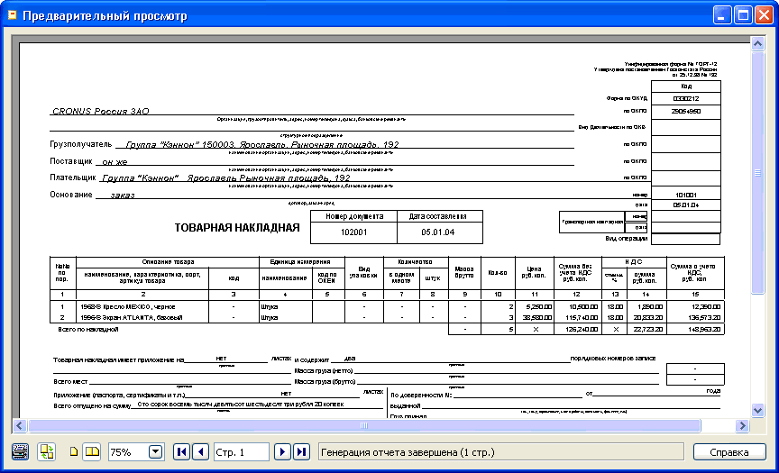Switch to two-page book view
Viewport: 779px width, 473px height.
(91, 451)
